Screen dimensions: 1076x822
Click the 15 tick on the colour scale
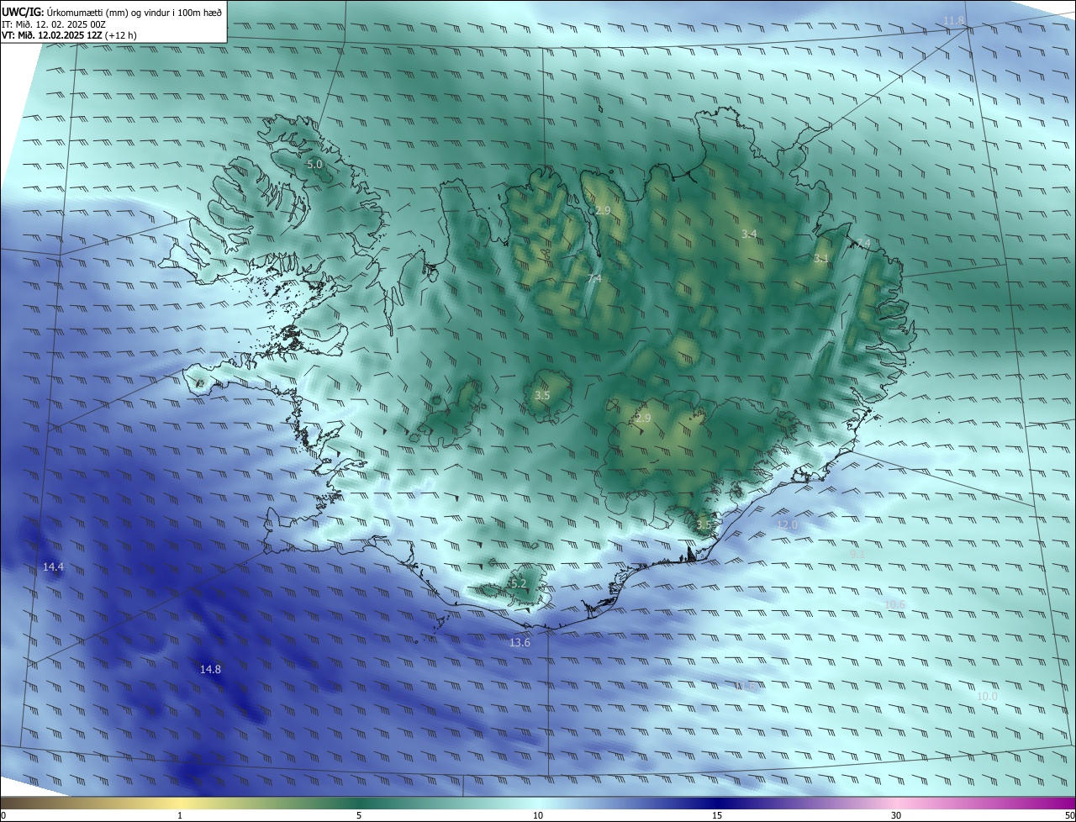717,815
